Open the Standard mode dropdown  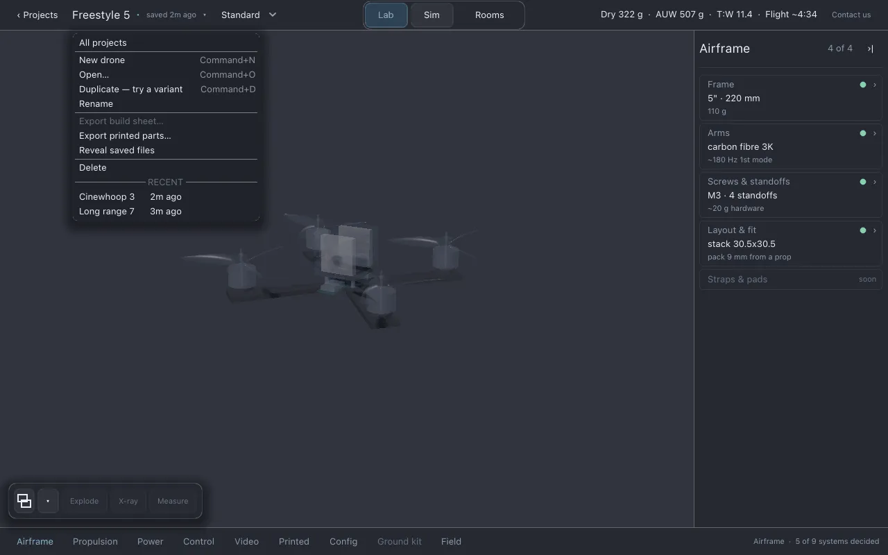(248, 15)
